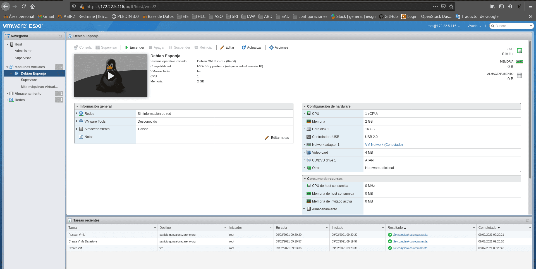Open the Tarea column dropdown

click(155, 228)
